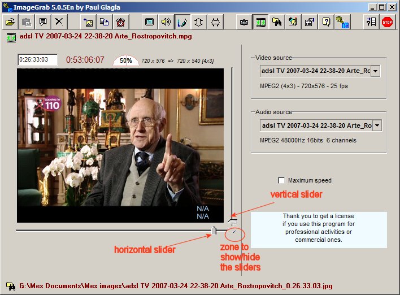Screen dimensions: 400x295
Task: Click the 50% zoom dial indicator
Action: (x=126, y=60)
